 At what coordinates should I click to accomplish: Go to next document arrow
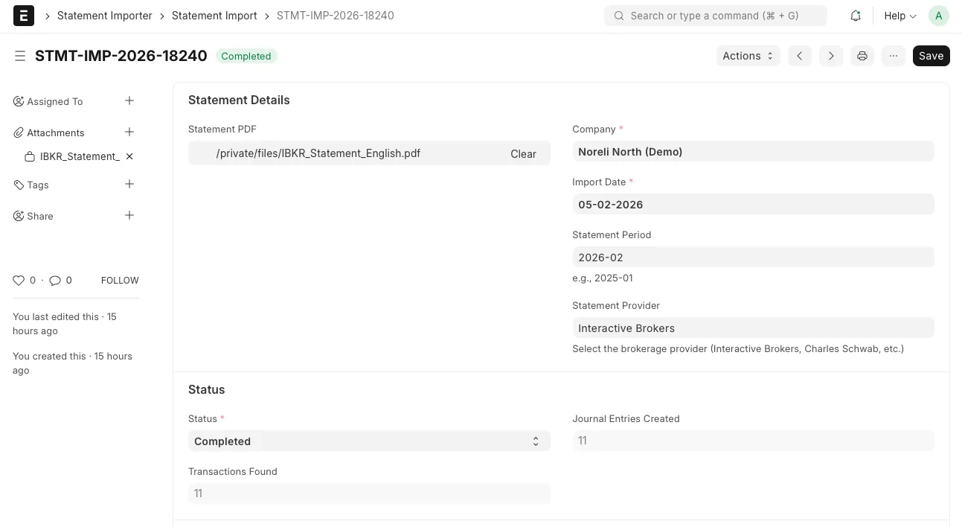click(x=830, y=56)
